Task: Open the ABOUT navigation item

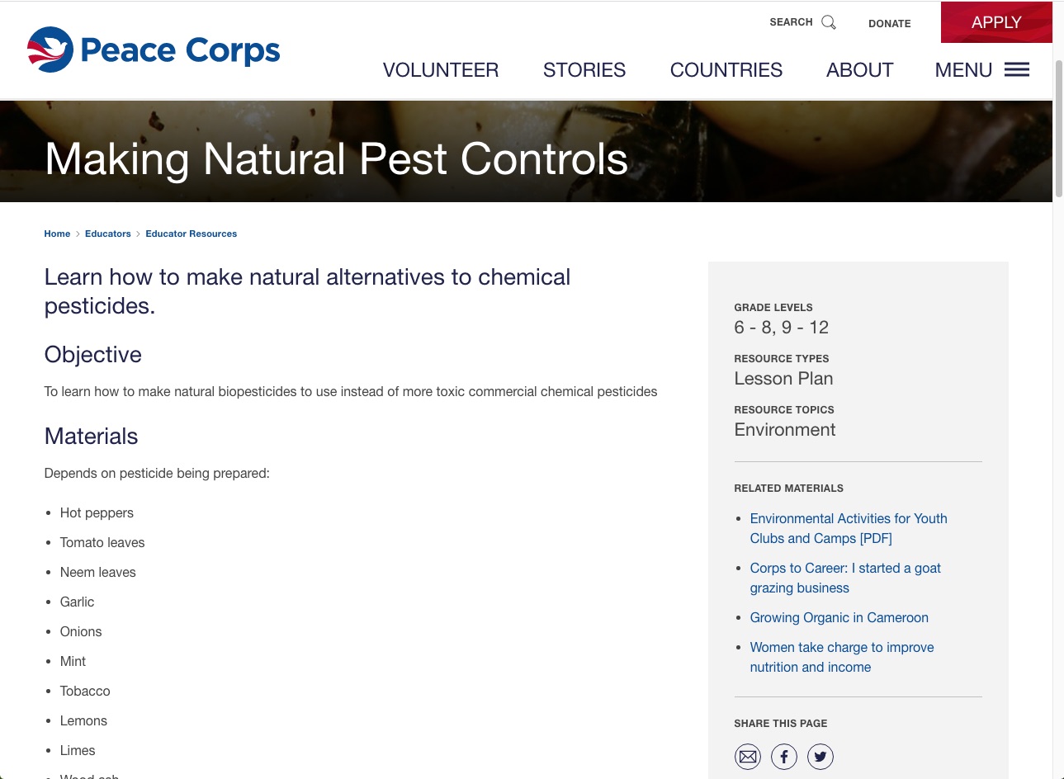Action: click(860, 70)
